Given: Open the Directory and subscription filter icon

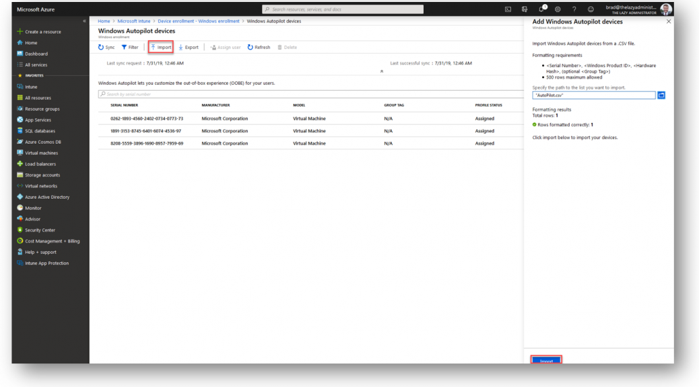Looking at the screenshot, I should click(524, 9).
